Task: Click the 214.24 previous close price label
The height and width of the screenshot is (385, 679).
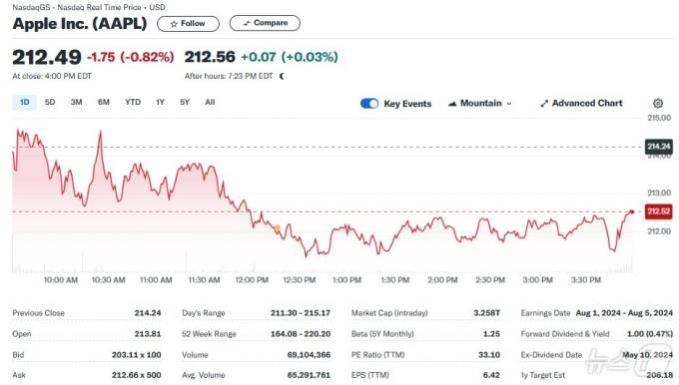Action: click(x=659, y=147)
